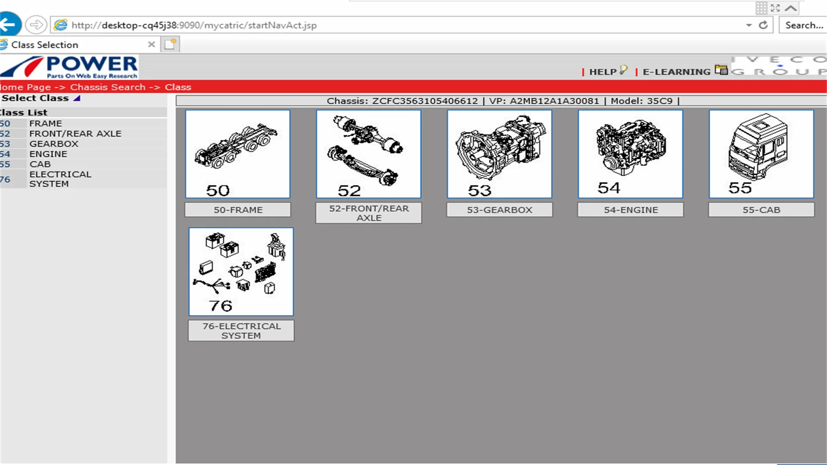Image resolution: width=827 pixels, height=465 pixels.
Task: Open the HELP lightbulb link
Action: coord(623,70)
